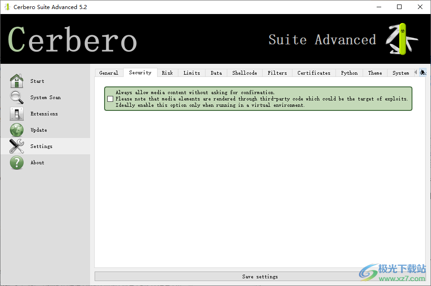
Task: Open the Limits tab
Action: click(192, 73)
